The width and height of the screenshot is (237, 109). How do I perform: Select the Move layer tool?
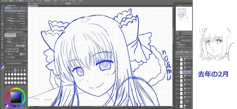pyautogui.click(x=2, y=16)
